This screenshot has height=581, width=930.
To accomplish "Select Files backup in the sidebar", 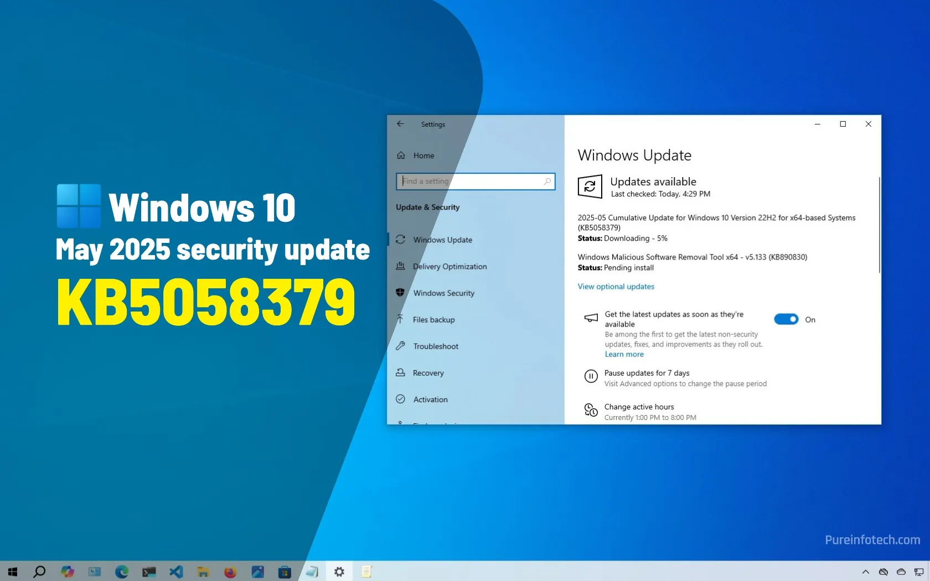I will pos(433,319).
